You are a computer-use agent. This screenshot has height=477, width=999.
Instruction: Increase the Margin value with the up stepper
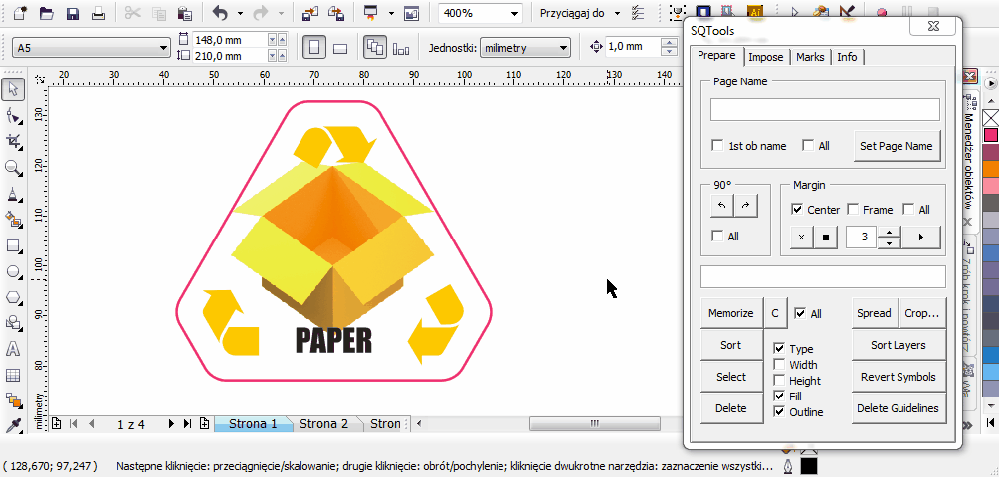click(x=890, y=232)
